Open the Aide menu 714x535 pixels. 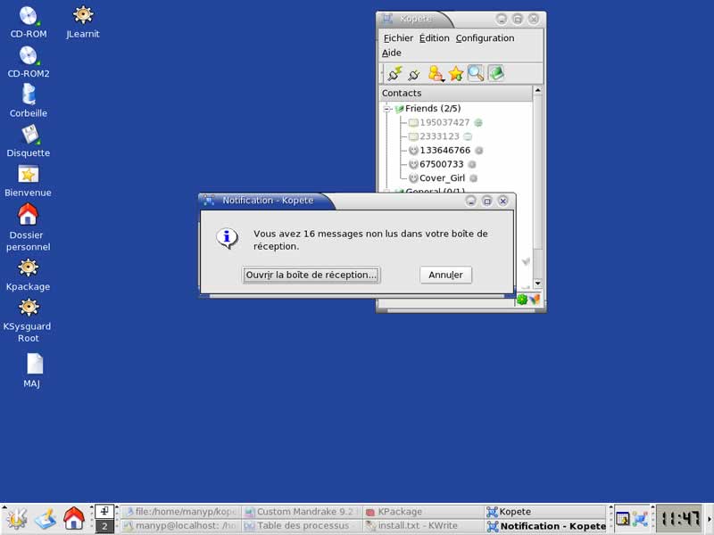[392, 53]
